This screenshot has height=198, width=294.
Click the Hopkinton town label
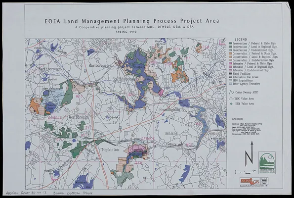click(x=111, y=149)
